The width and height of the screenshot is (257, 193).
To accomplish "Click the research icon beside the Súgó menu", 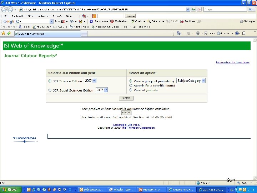I will tap(84, 16).
